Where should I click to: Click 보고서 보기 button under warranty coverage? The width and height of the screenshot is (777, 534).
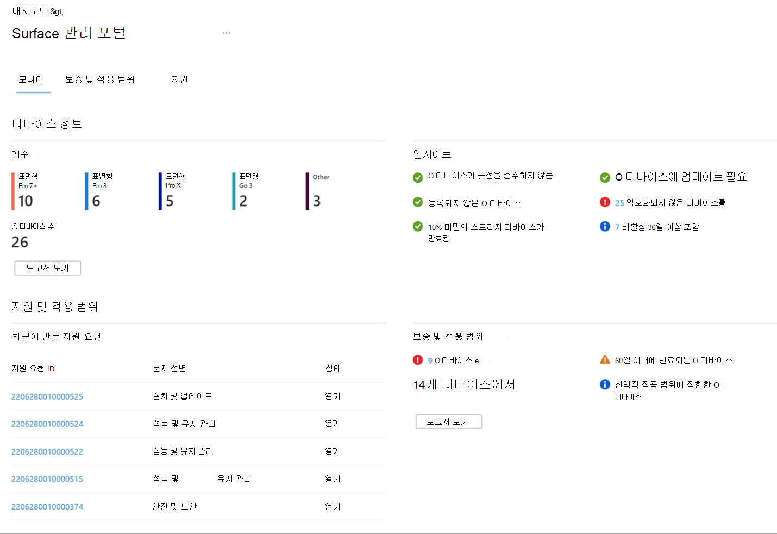[449, 421]
